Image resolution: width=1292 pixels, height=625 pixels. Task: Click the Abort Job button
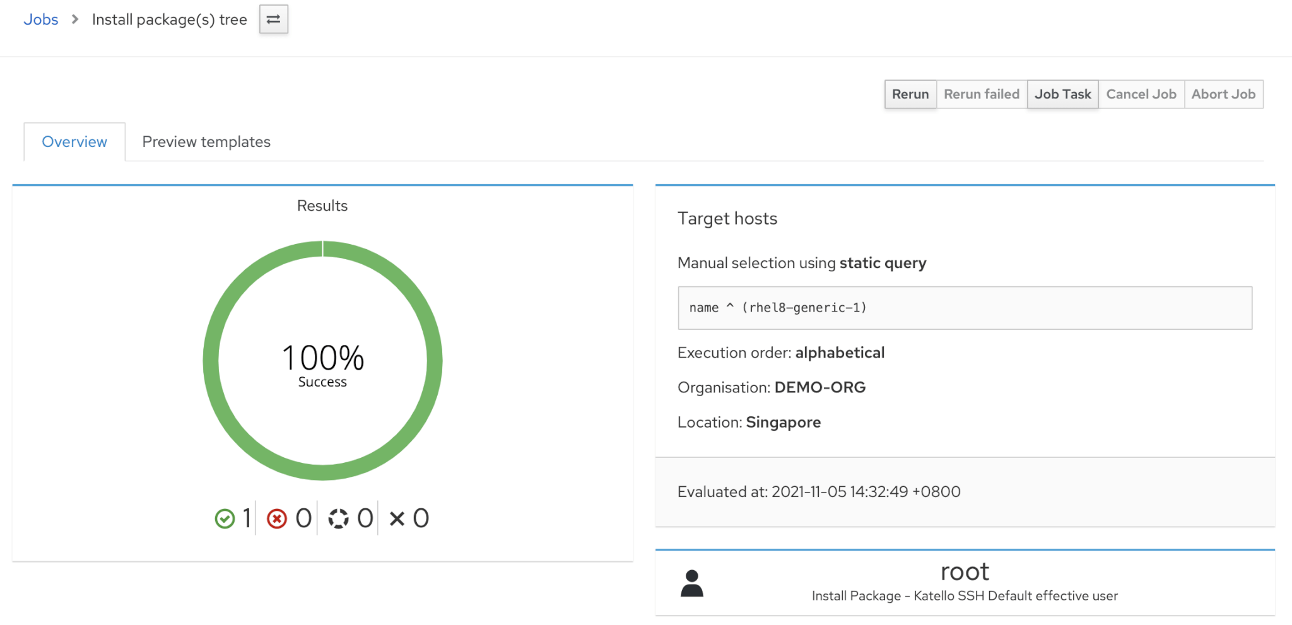(x=1223, y=94)
